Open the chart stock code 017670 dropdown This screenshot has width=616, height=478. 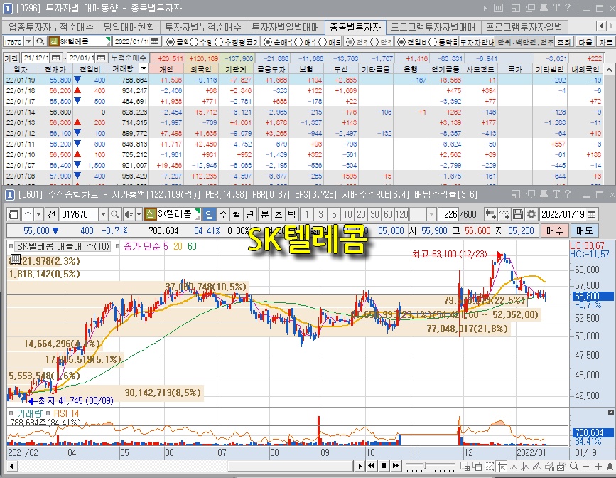pyautogui.click(x=103, y=214)
